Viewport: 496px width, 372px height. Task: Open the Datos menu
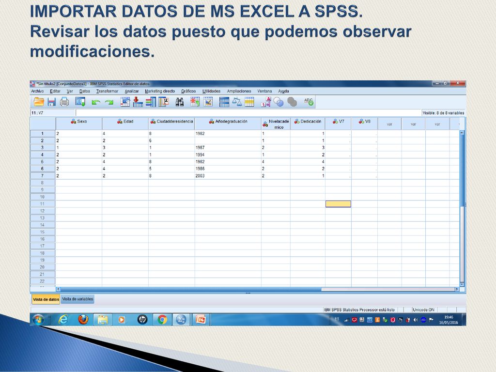(84, 91)
